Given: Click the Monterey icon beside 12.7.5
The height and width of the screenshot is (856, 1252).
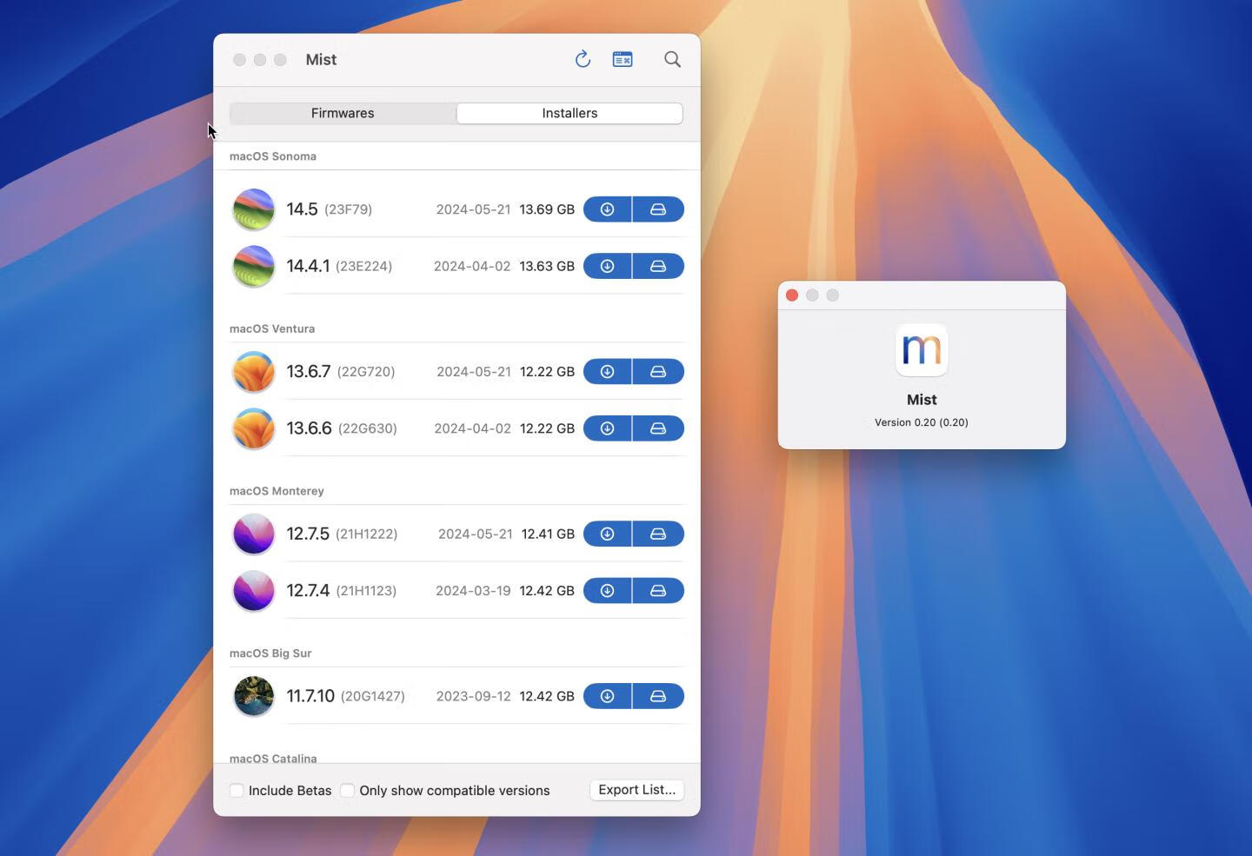Looking at the screenshot, I should pos(254,534).
